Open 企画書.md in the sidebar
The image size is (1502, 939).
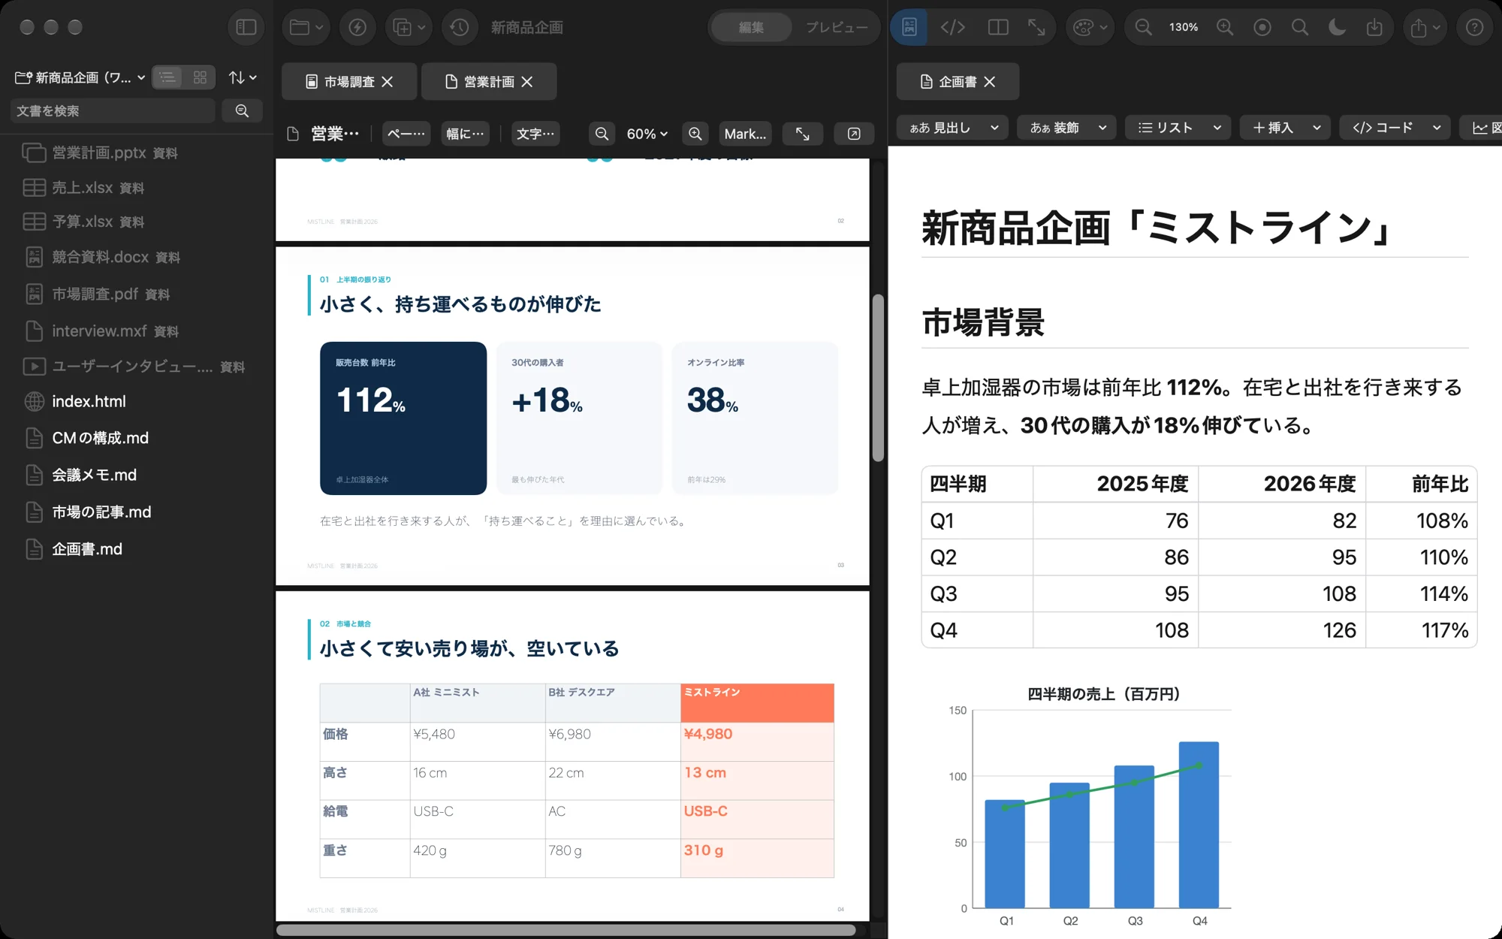87,549
